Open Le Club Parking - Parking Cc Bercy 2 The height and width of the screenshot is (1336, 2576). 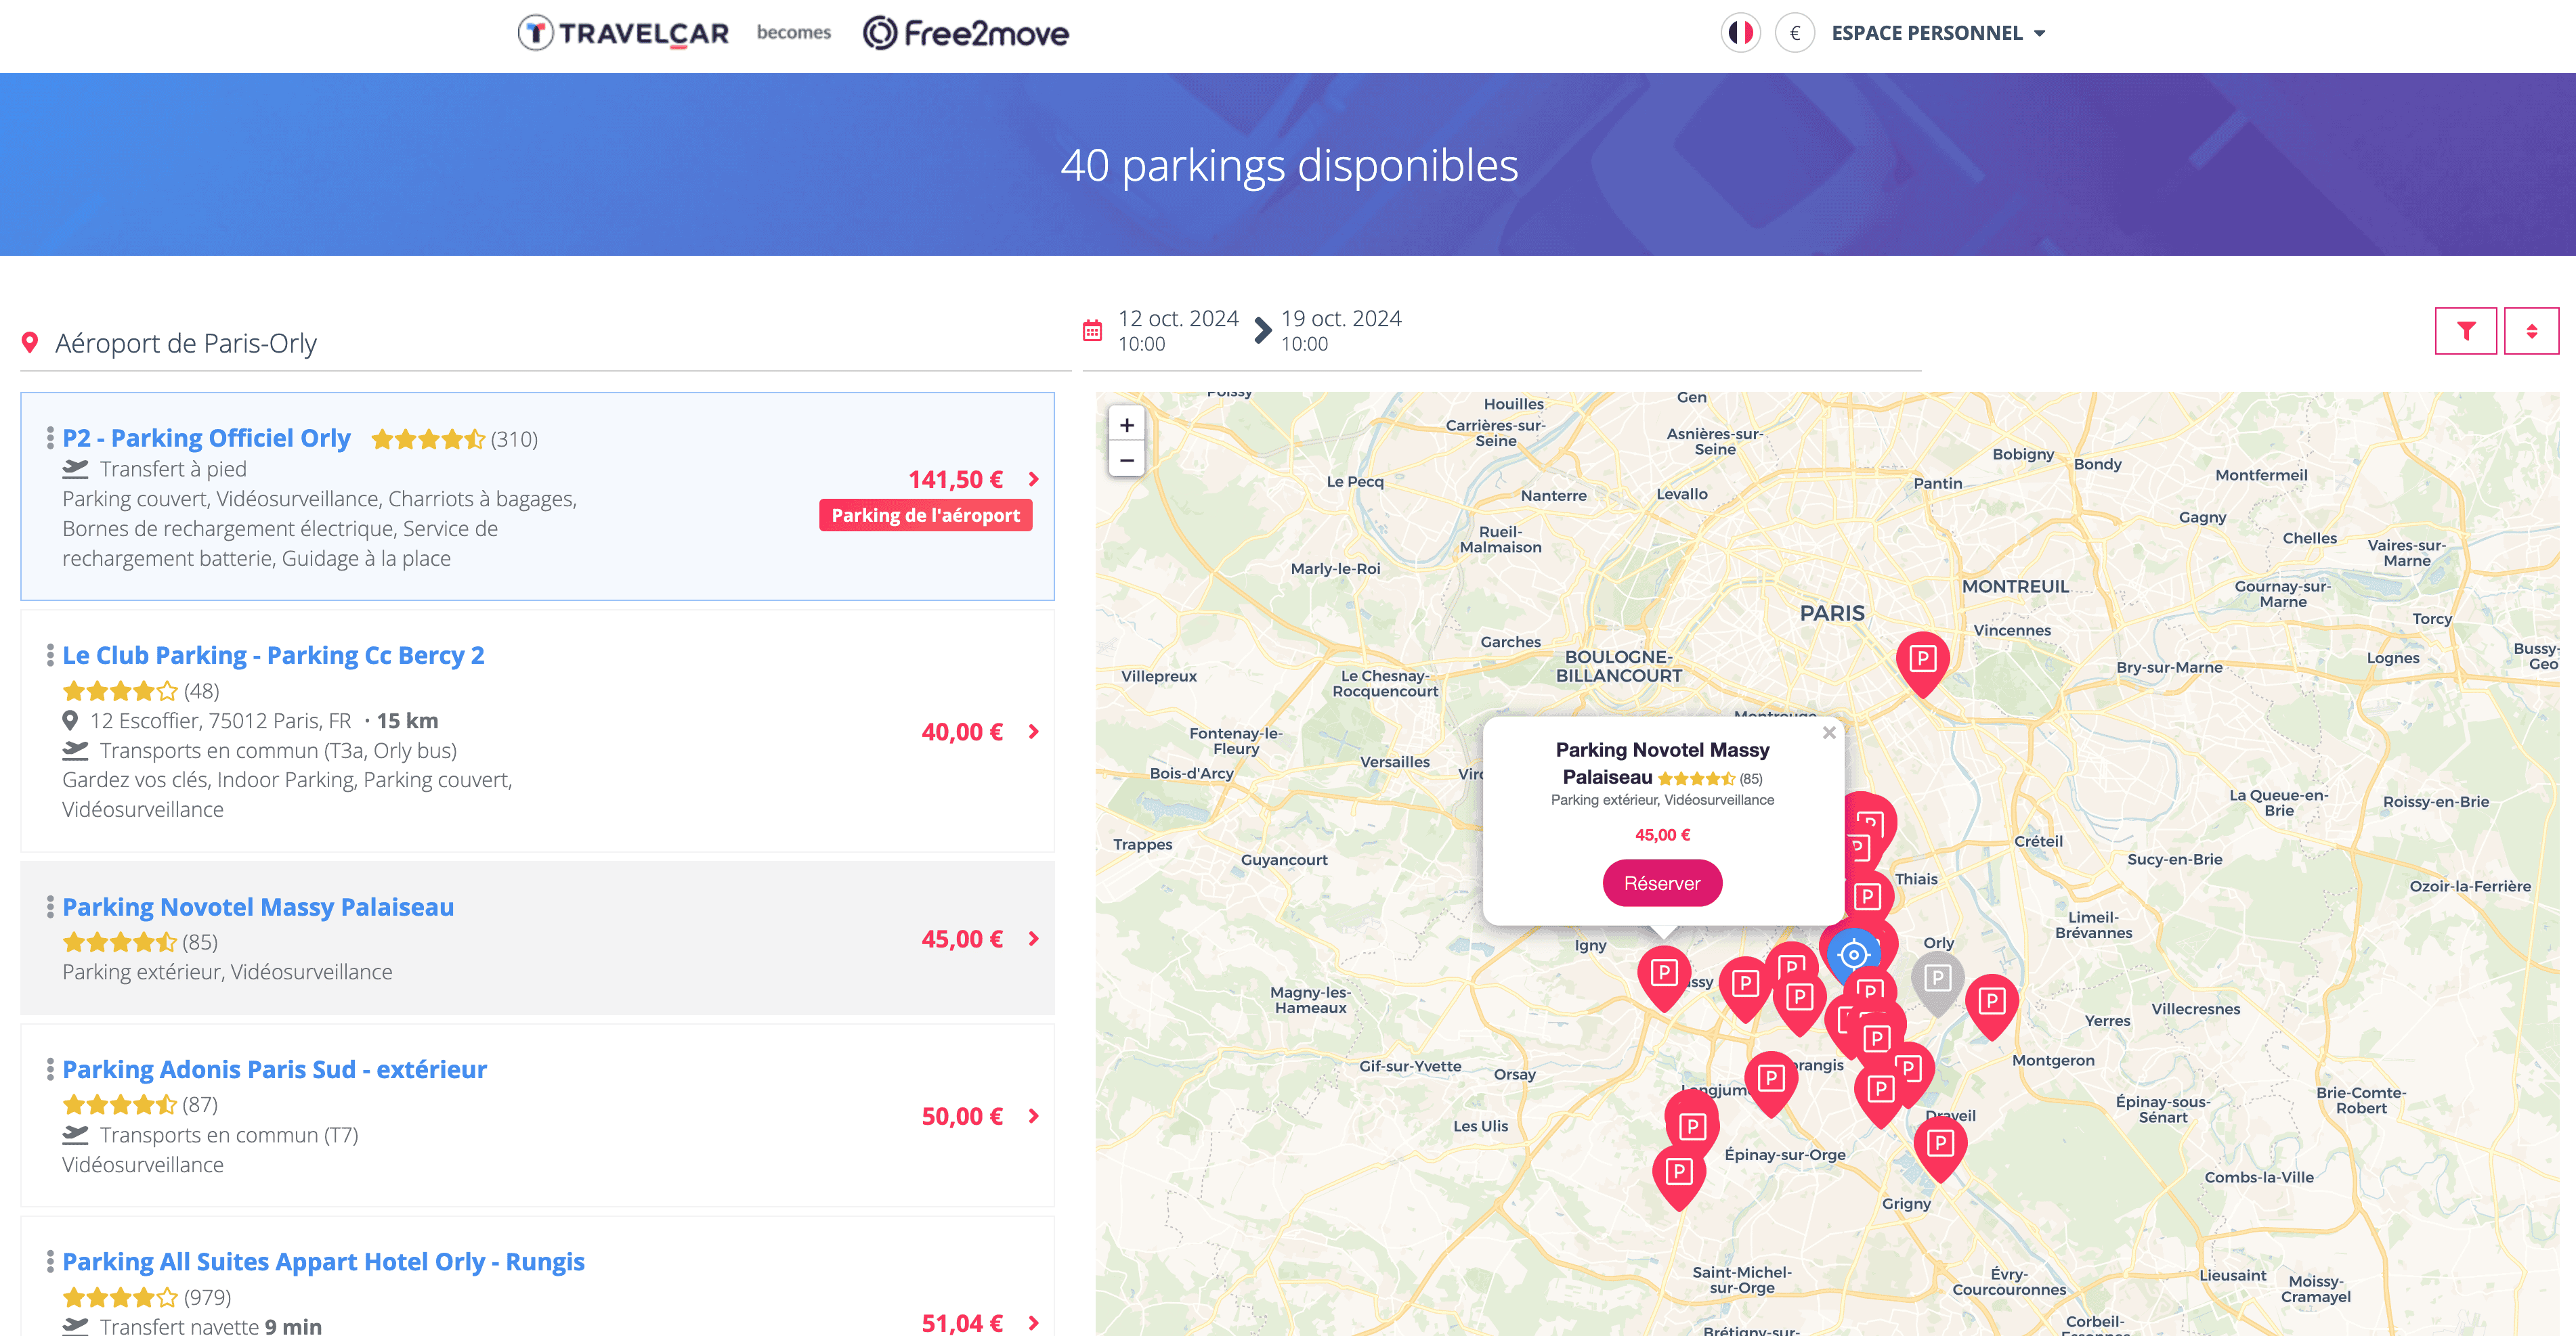[273, 656]
